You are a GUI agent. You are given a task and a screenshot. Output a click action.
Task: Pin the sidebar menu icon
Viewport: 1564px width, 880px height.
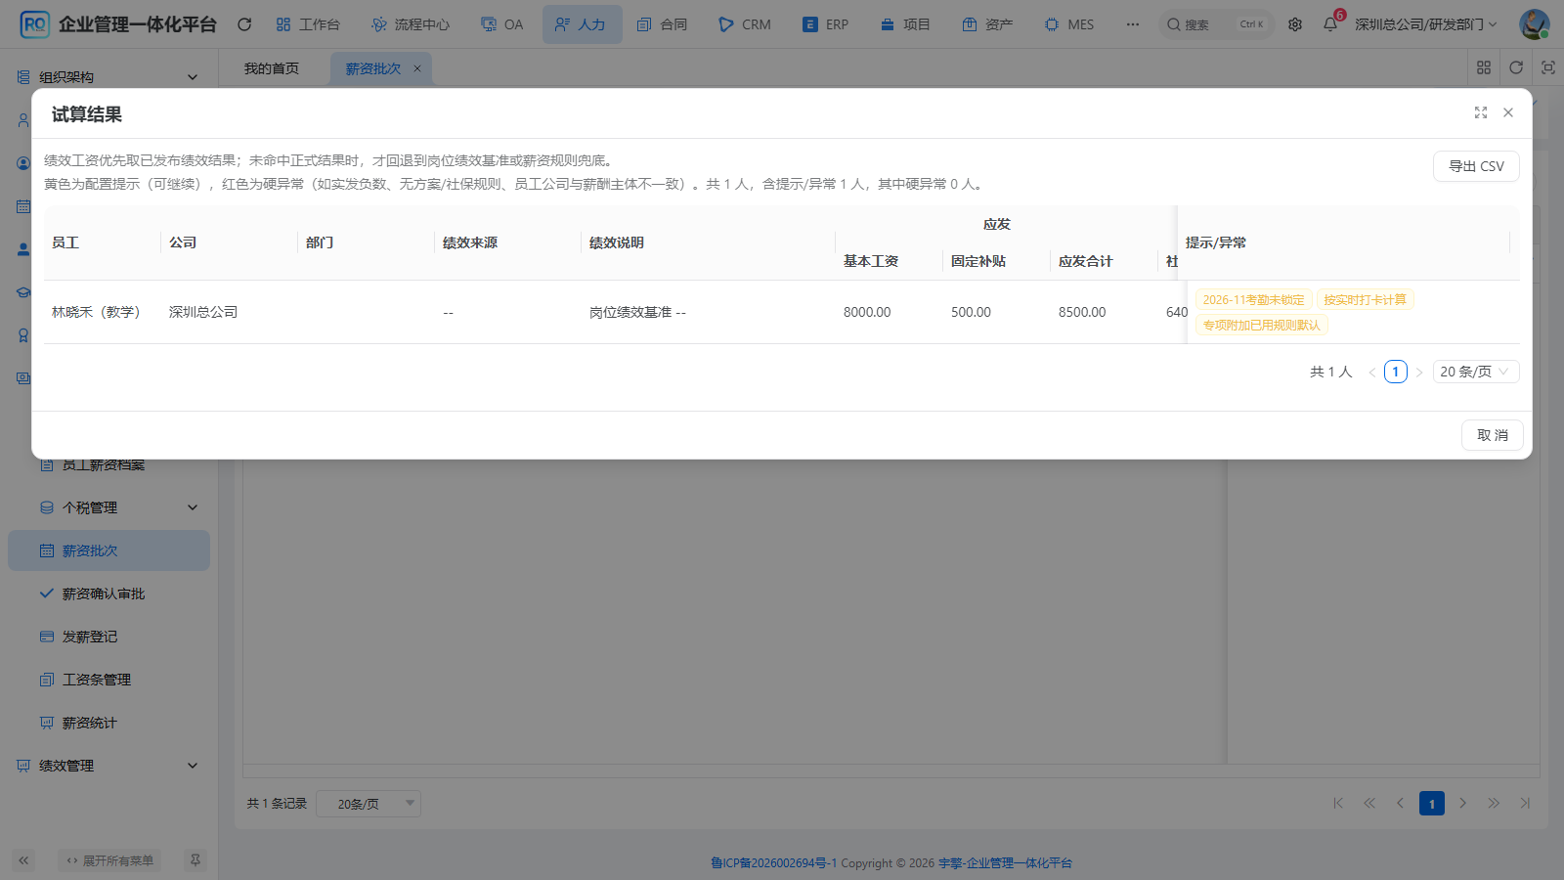point(195,860)
